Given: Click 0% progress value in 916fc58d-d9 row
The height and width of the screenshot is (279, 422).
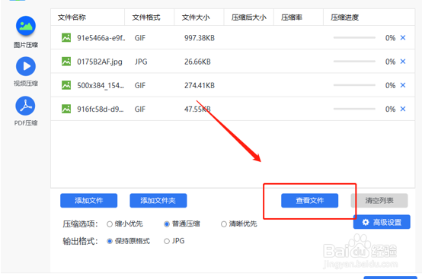Looking at the screenshot, I should point(390,109).
